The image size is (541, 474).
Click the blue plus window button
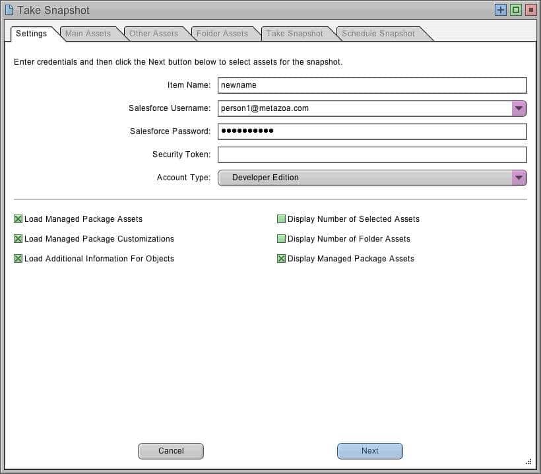tap(500, 10)
